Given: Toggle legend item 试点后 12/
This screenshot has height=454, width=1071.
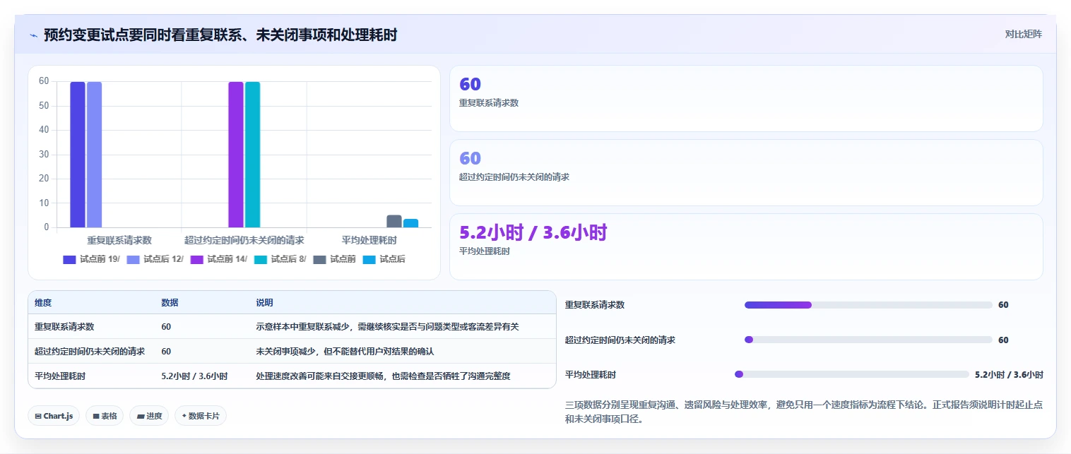Looking at the screenshot, I should click(155, 259).
